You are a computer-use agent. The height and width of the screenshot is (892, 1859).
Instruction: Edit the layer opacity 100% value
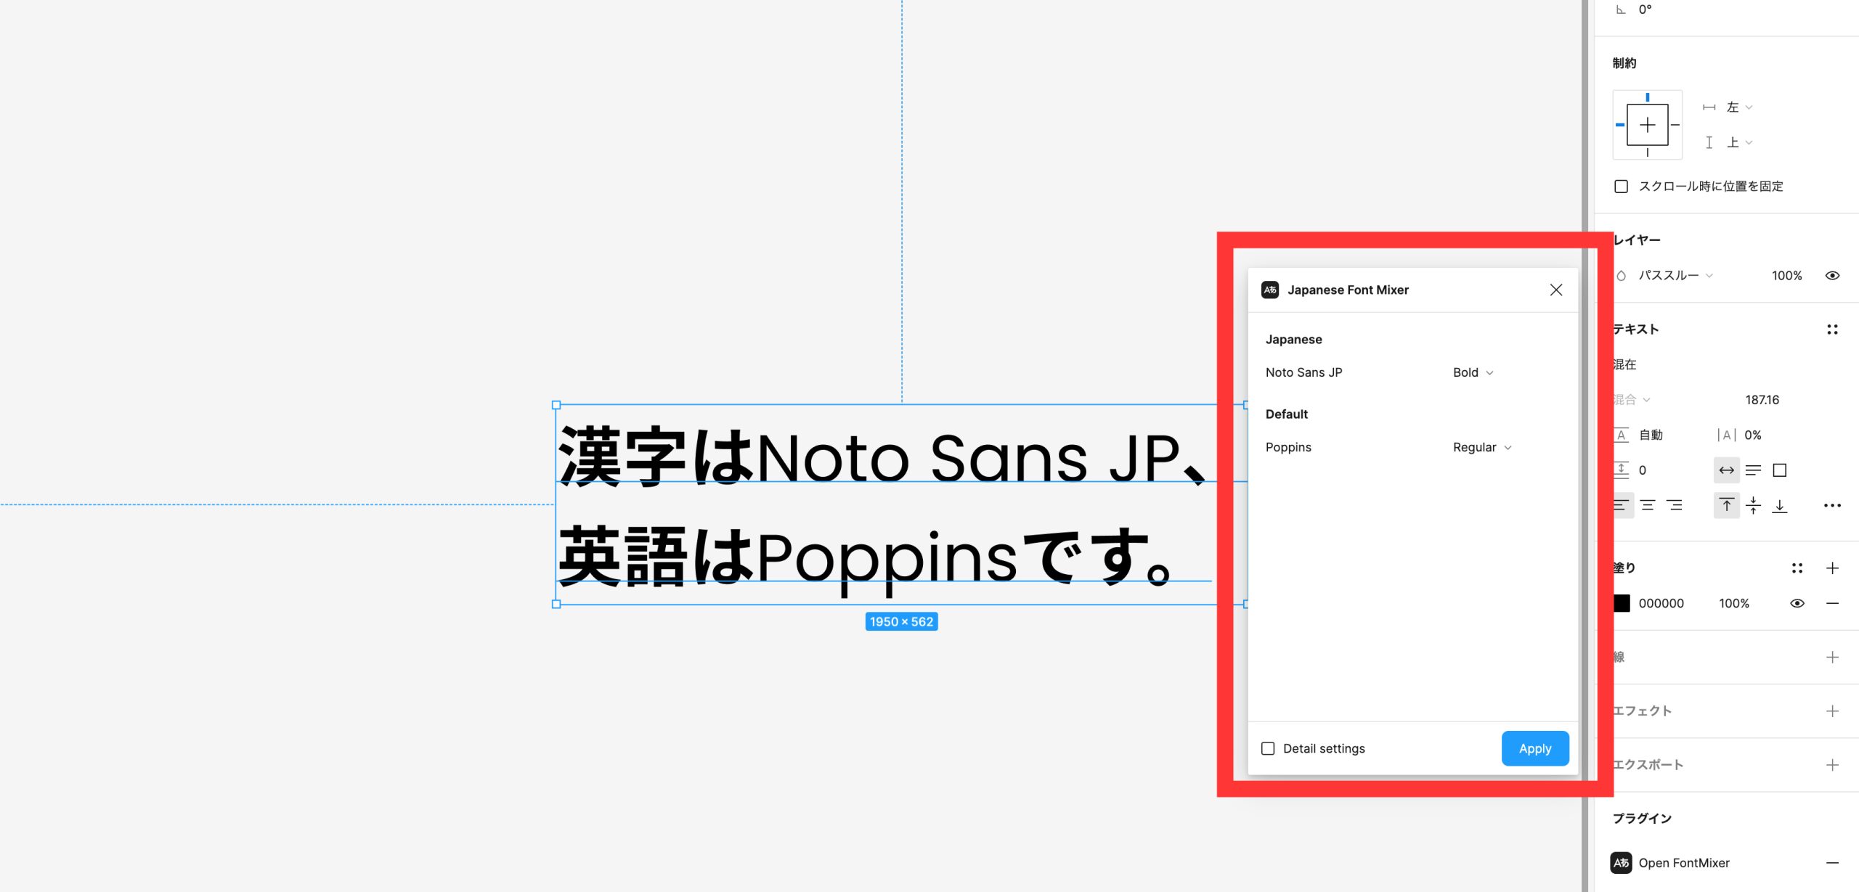[x=1786, y=276]
